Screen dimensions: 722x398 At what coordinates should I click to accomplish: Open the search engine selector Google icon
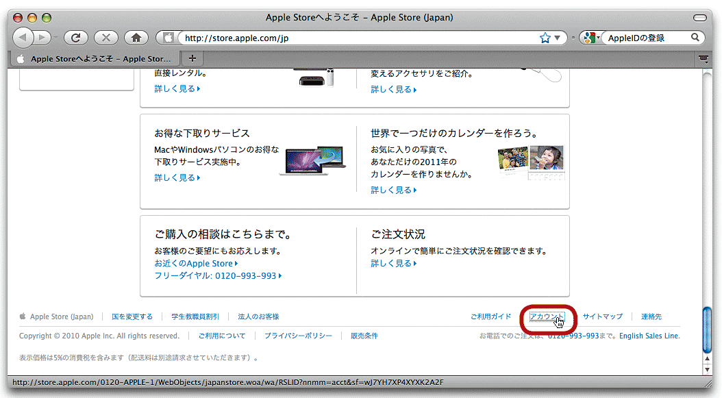pos(590,38)
